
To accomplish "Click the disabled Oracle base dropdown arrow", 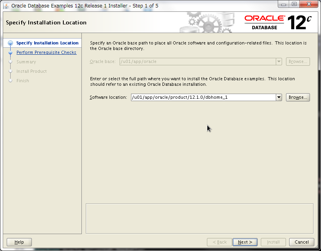I will click(x=279, y=62).
